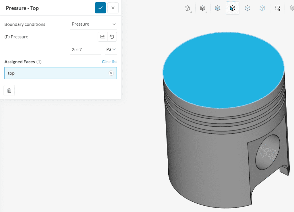Choose the edge selection cube icon
294x212 pixels.
point(262,8)
